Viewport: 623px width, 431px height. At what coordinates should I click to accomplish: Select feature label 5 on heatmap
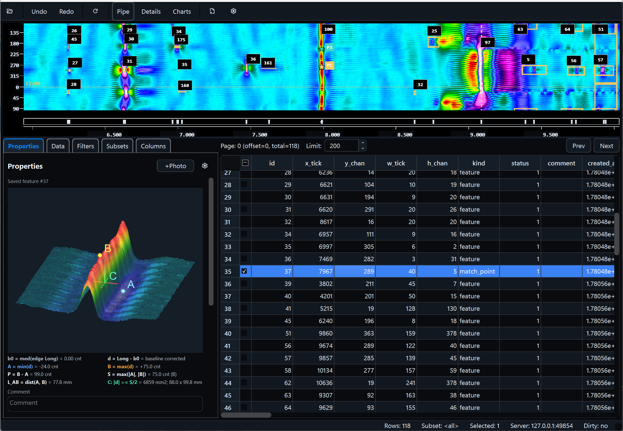tap(528, 59)
